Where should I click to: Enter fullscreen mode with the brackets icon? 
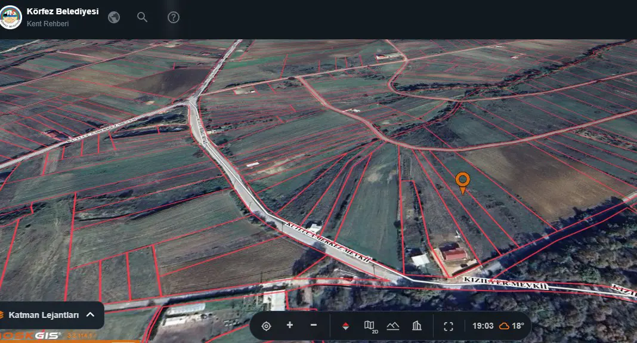coord(449,326)
